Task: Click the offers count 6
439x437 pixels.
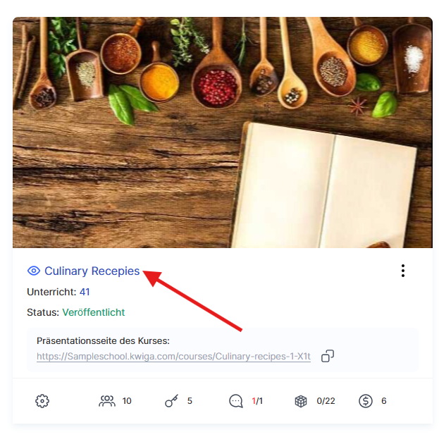Action: [384, 401]
